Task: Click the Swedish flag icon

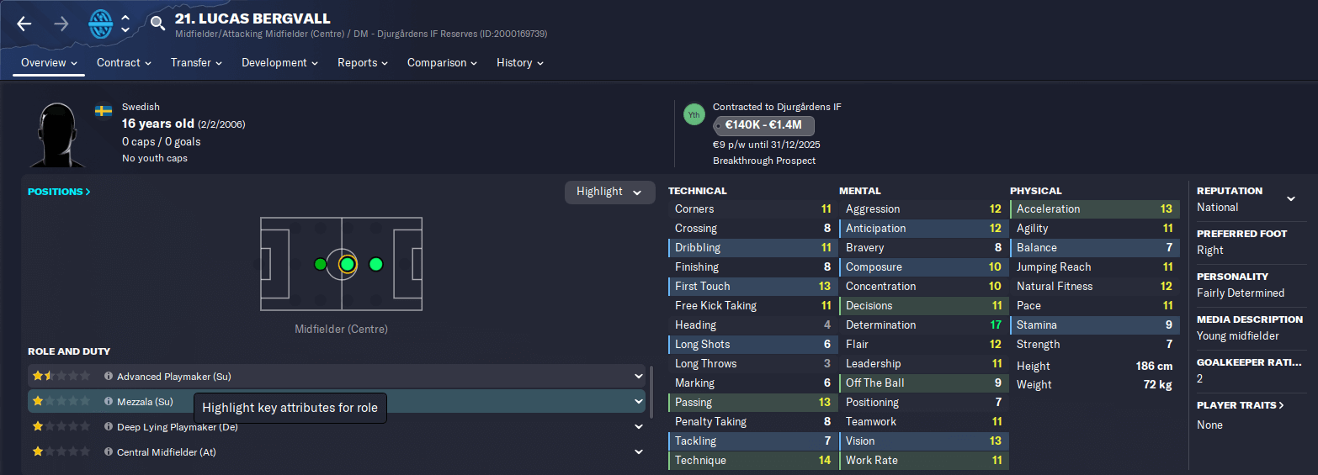Action: tap(104, 111)
